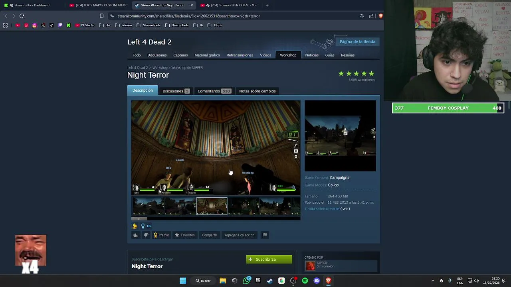Image resolution: width=511 pixels, height=287 pixels.
Task: Open the page translate icon in address bar
Action: coord(362,16)
